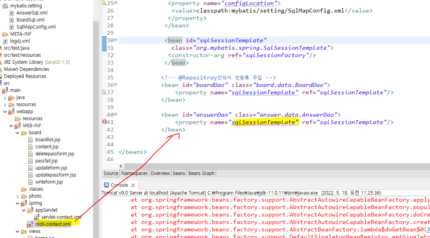The height and width of the screenshot is (238, 430).
Task: Collapse the views folder
Action: 18,231
